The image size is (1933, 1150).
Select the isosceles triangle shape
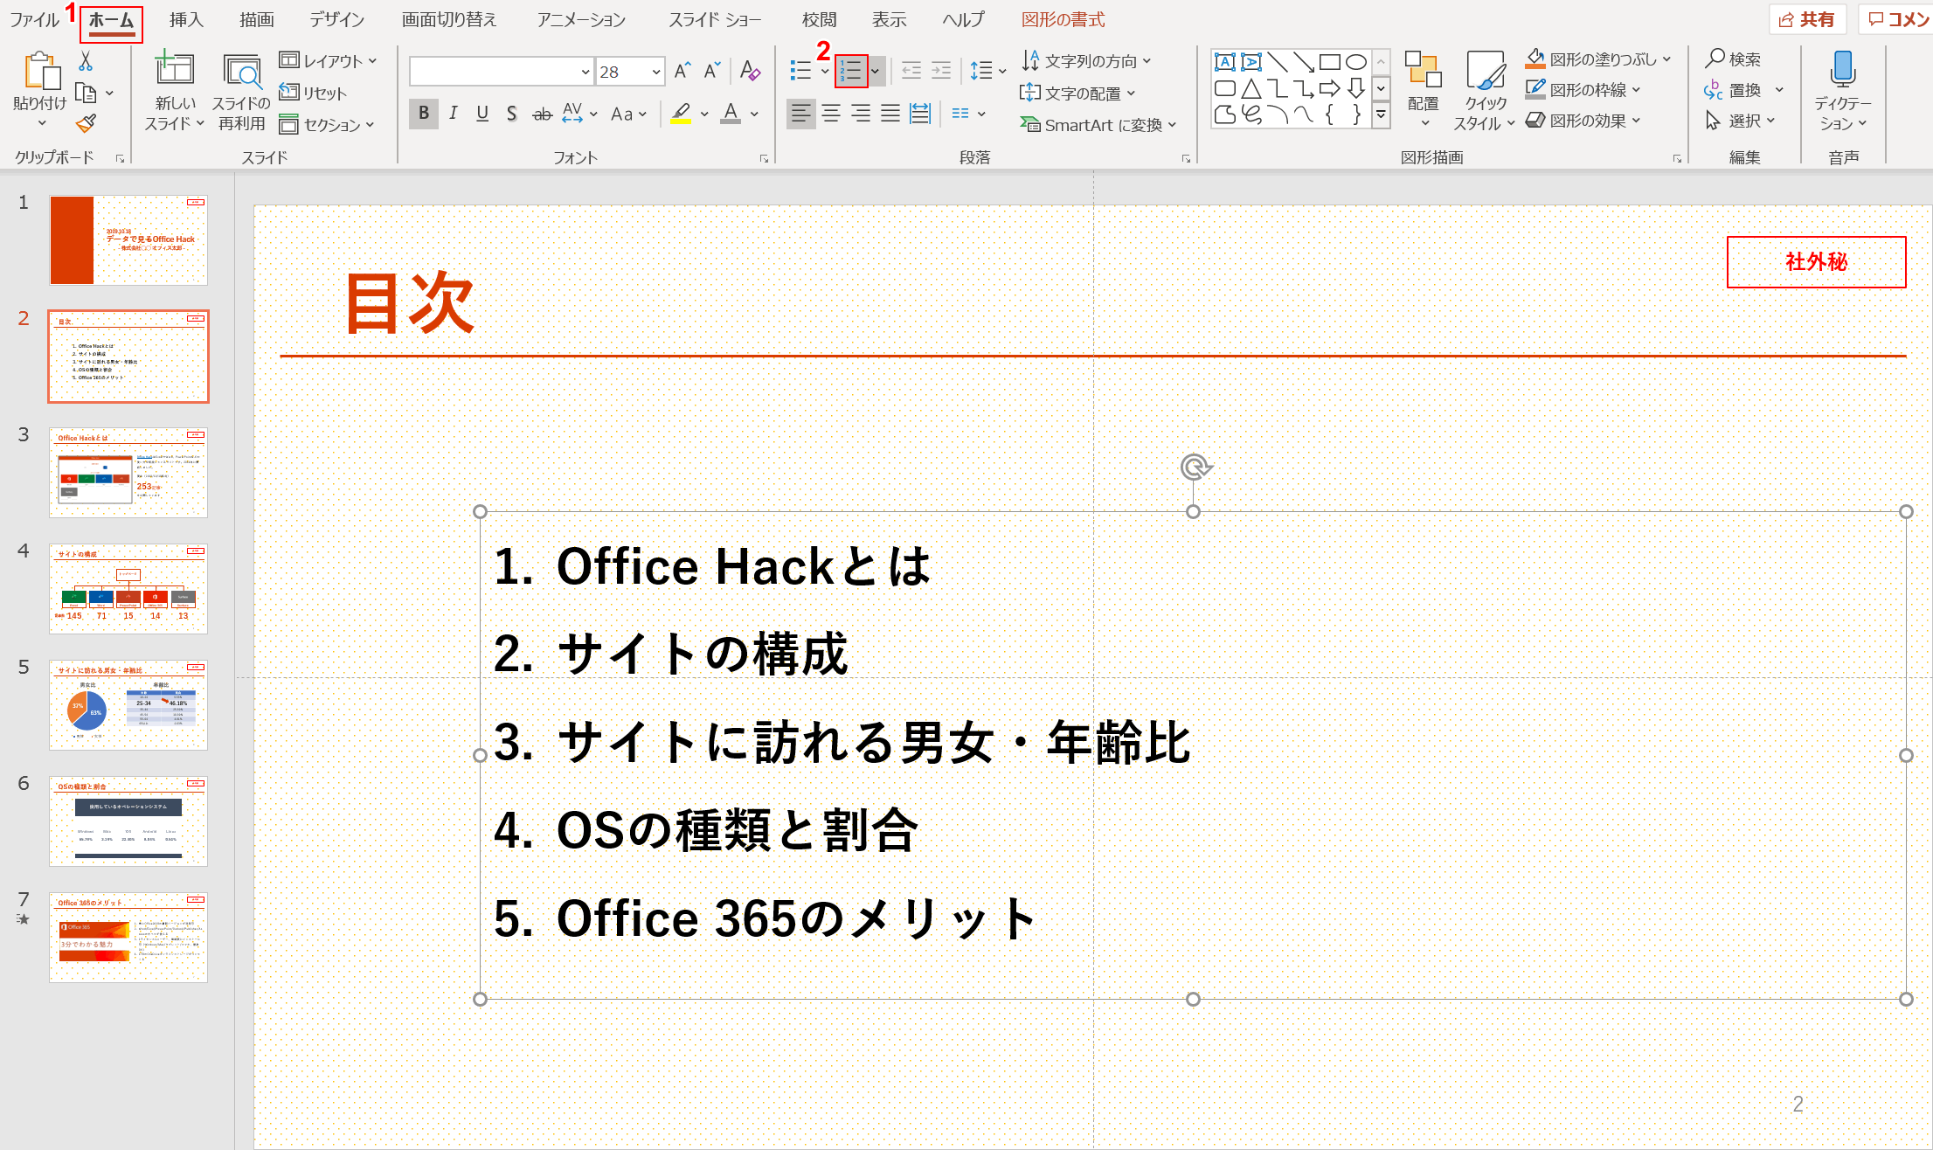[1251, 88]
